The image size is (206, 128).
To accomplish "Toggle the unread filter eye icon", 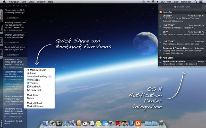I will (18, 6).
